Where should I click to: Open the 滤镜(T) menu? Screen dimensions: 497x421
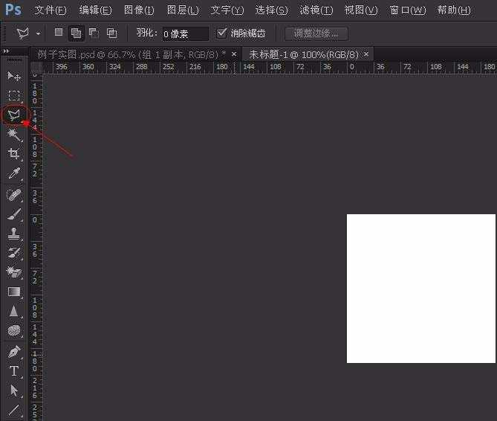click(x=316, y=10)
